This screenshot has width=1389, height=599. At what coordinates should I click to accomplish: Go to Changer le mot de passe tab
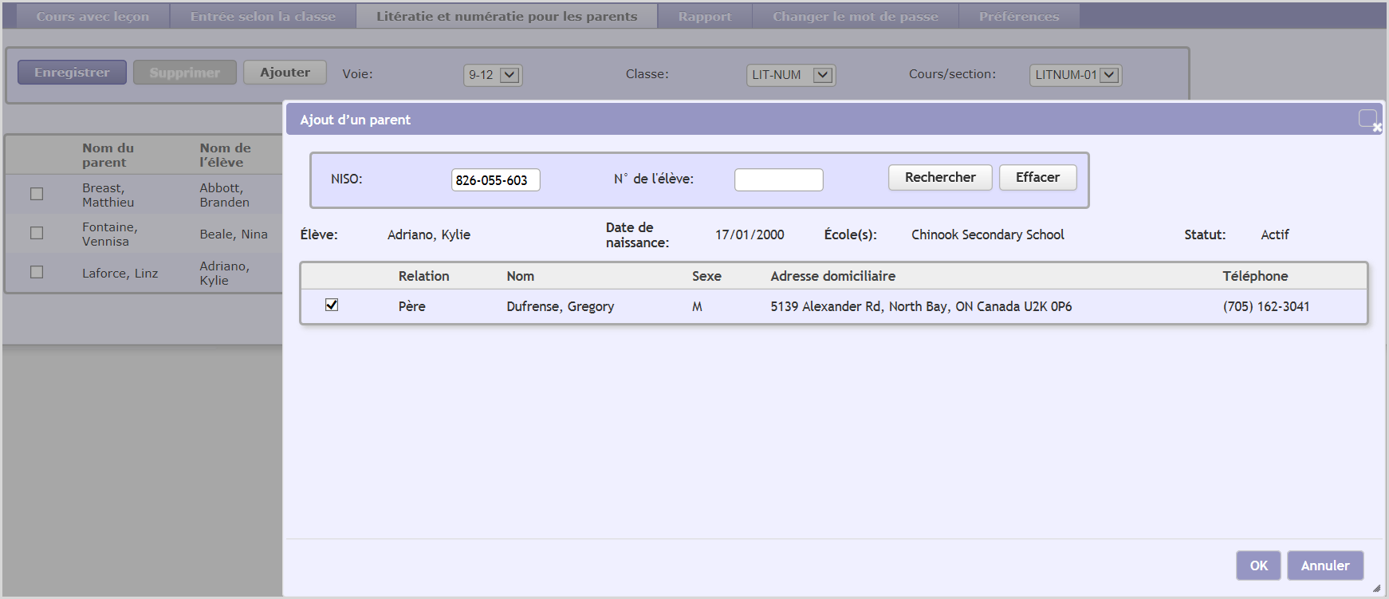click(855, 16)
